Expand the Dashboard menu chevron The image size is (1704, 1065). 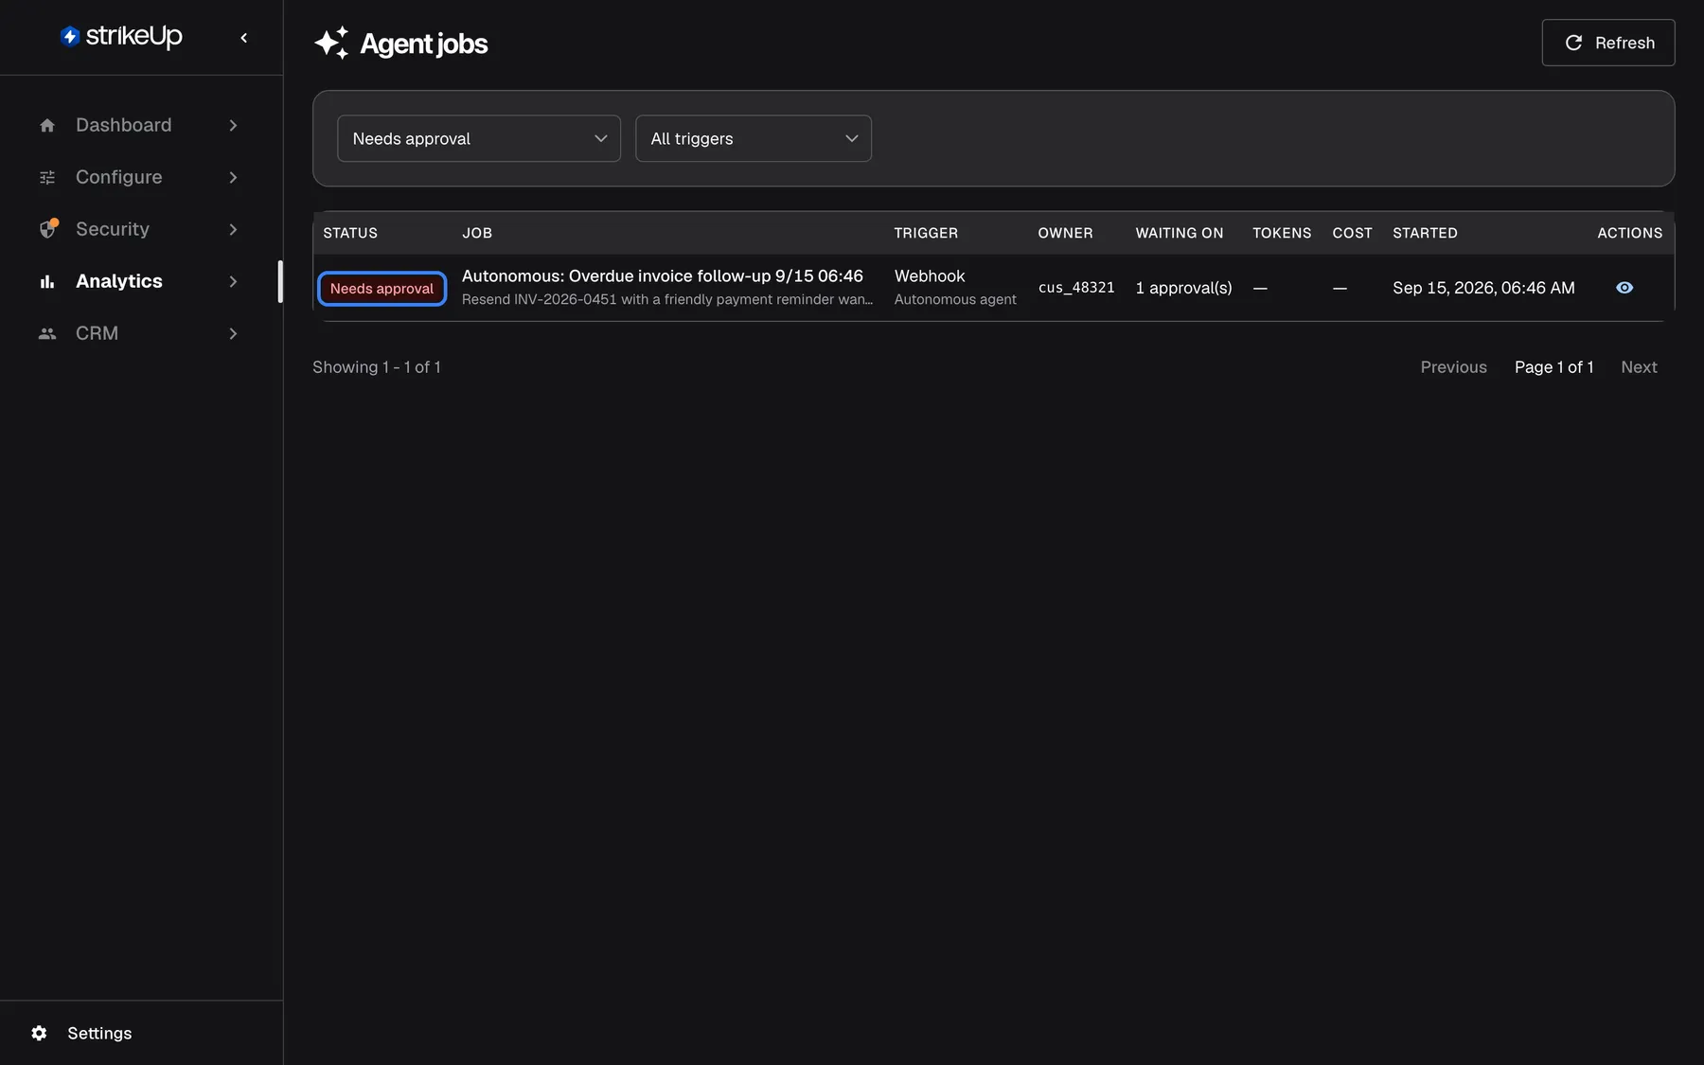[x=233, y=125]
